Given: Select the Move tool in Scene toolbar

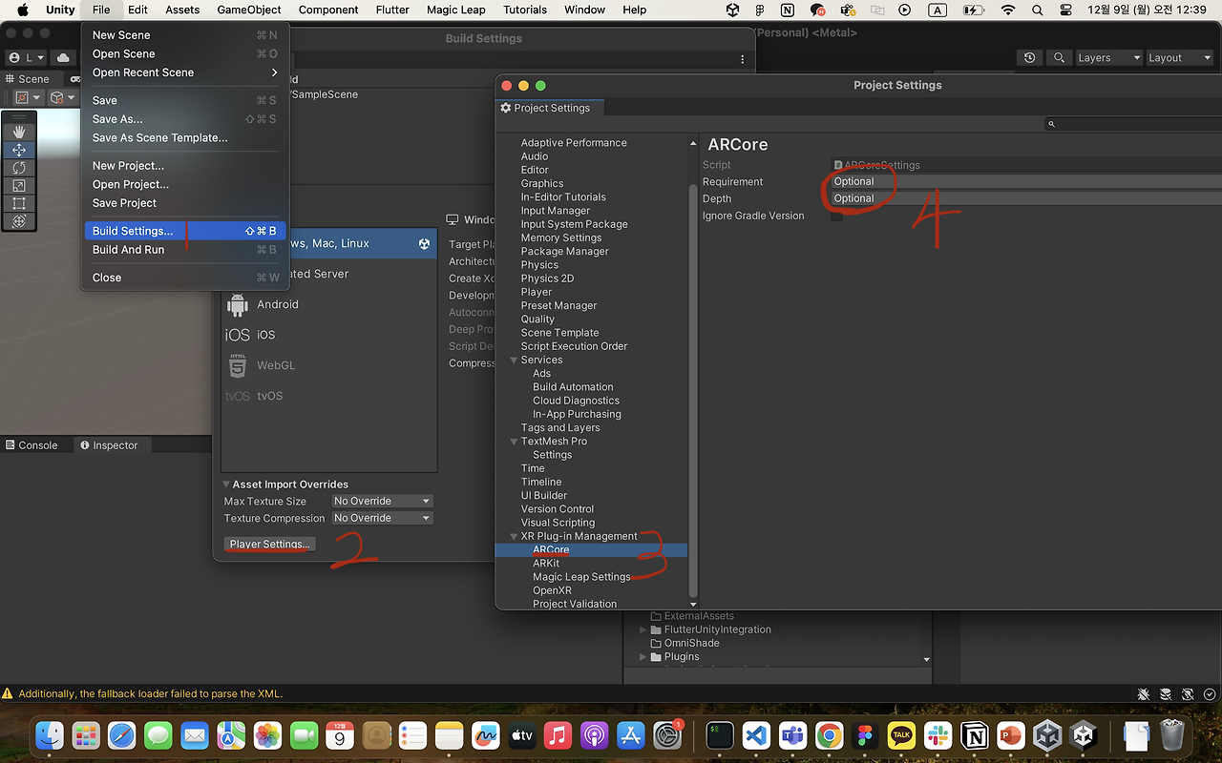Looking at the screenshot, I should point(18,150).
